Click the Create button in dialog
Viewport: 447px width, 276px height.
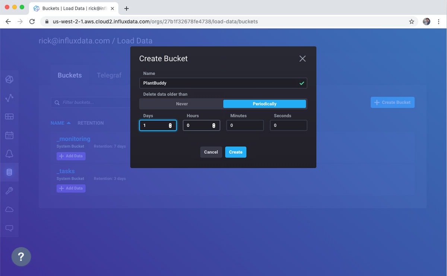pyautogui.click(x=235, y=152)
